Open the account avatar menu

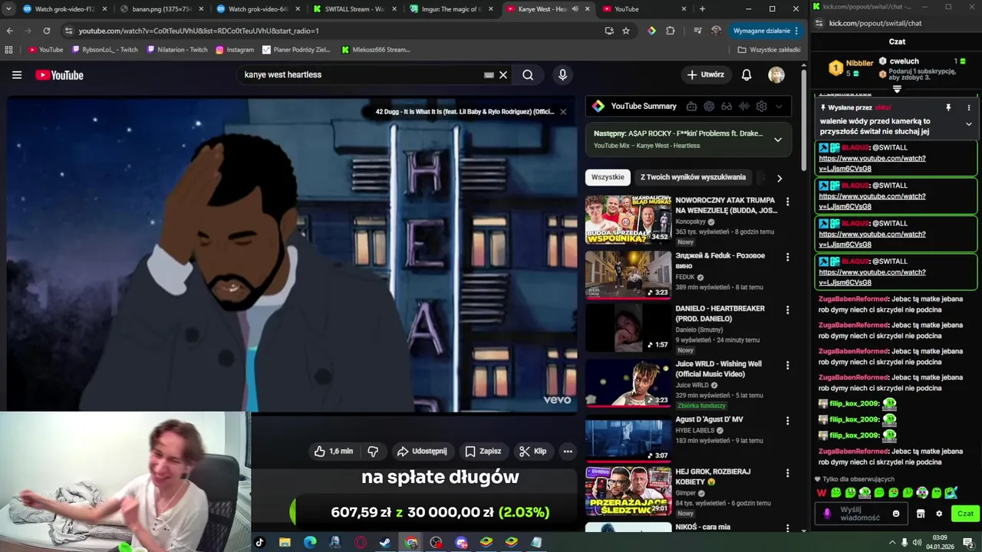pyautogui.click(x=776, y=75)
